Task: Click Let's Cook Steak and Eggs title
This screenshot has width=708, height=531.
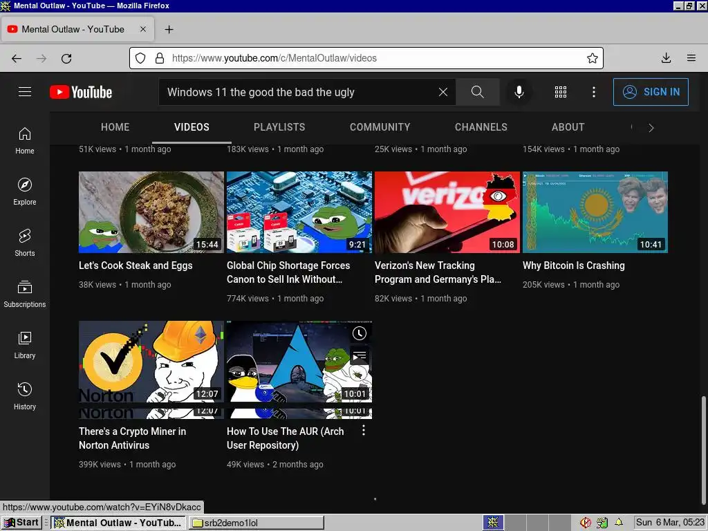Action: click(x=136, y=265)
